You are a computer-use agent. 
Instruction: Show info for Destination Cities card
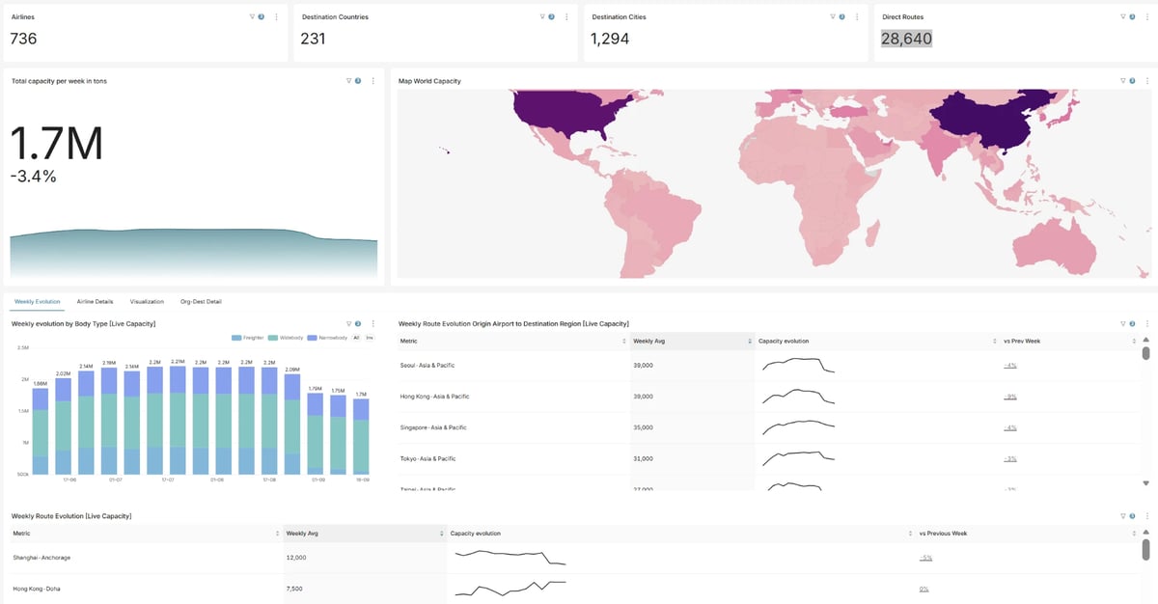click(841, 16)
